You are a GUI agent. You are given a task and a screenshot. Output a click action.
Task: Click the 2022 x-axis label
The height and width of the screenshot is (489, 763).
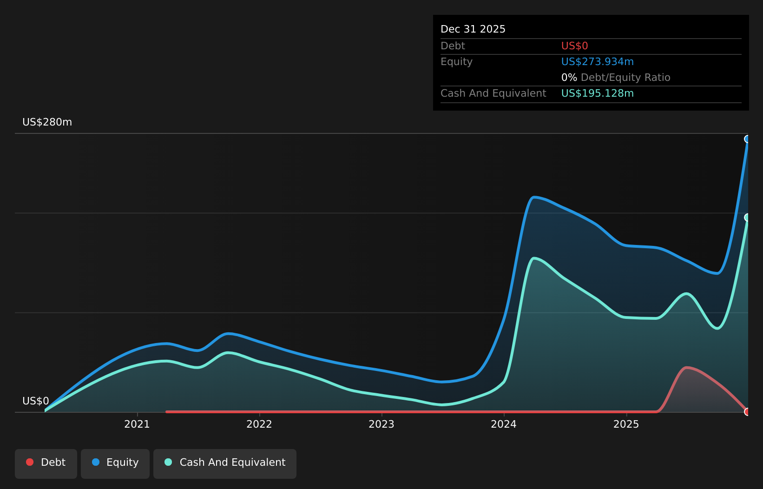259,424
